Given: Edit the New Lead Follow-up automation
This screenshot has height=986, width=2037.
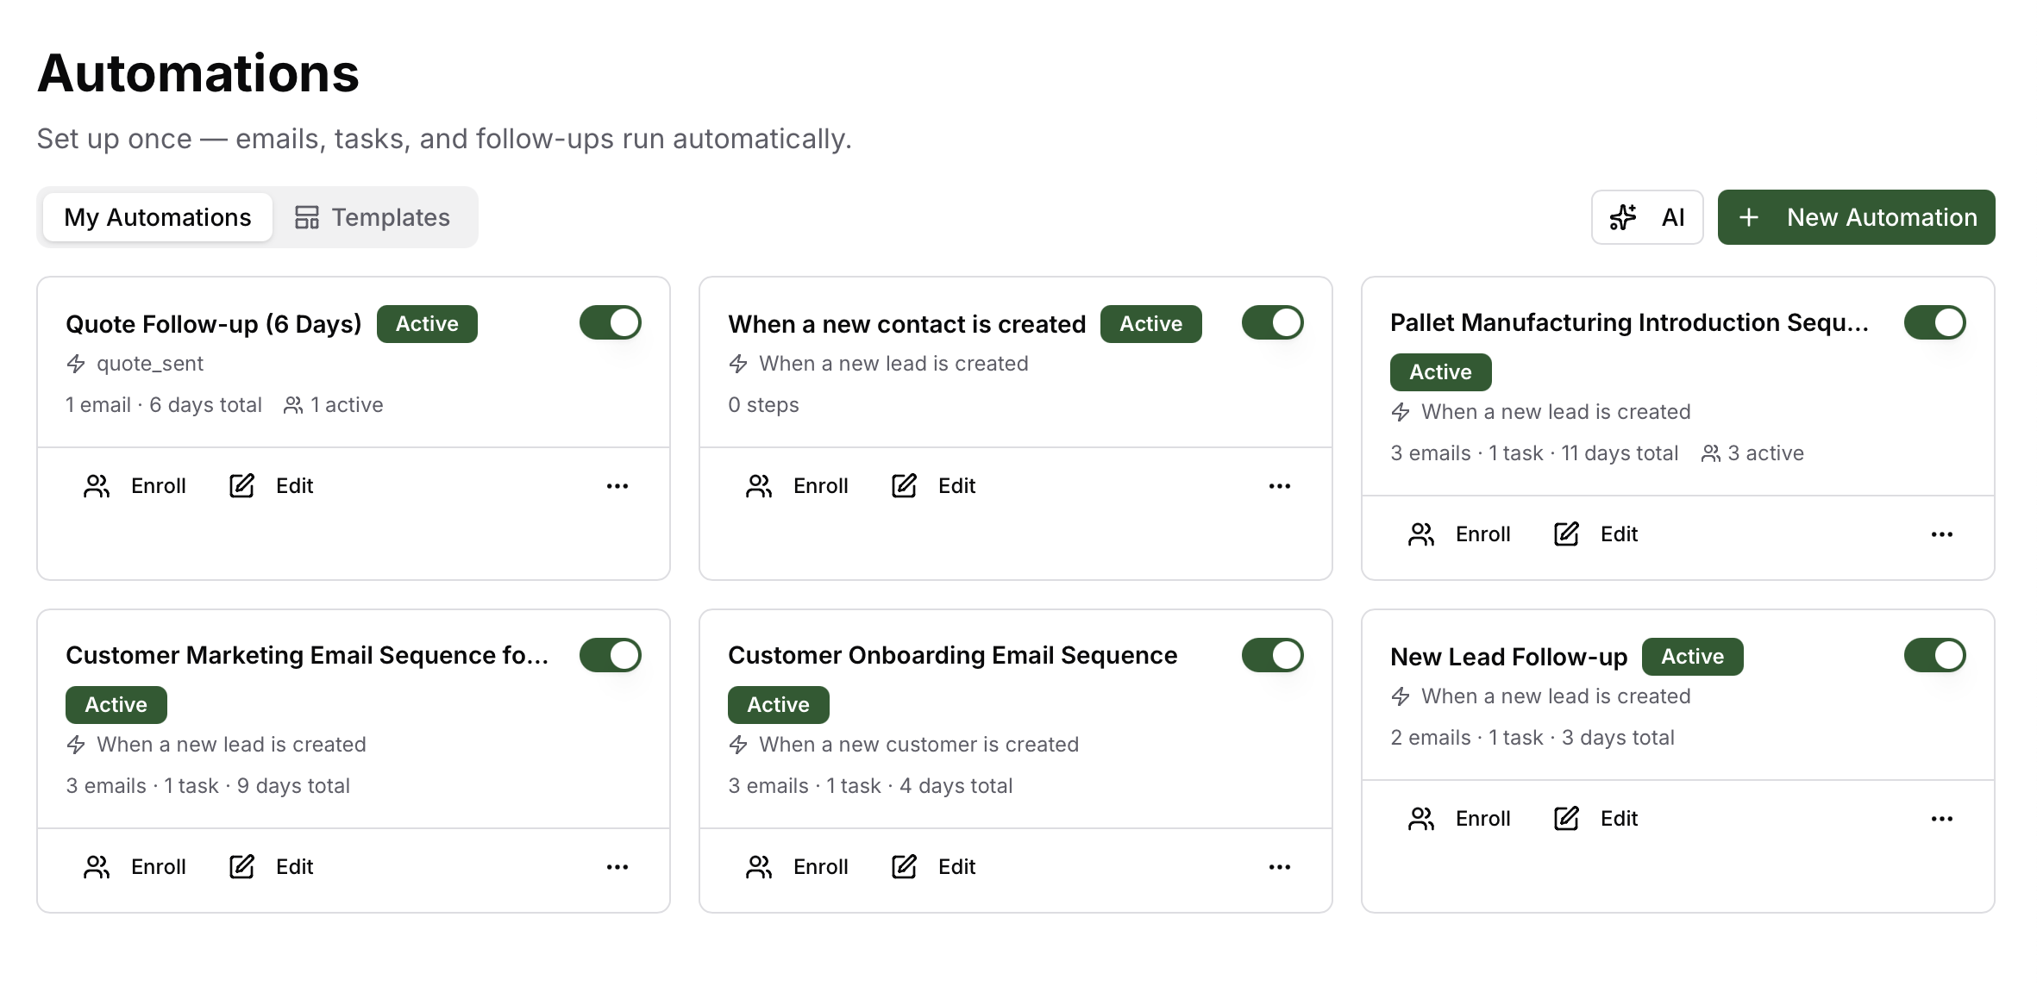Looking at the screenshot, I should (x=1596, y=819).
